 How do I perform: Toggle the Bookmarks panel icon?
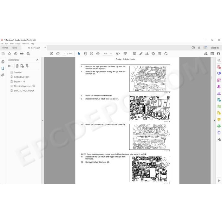click(3, 69)
